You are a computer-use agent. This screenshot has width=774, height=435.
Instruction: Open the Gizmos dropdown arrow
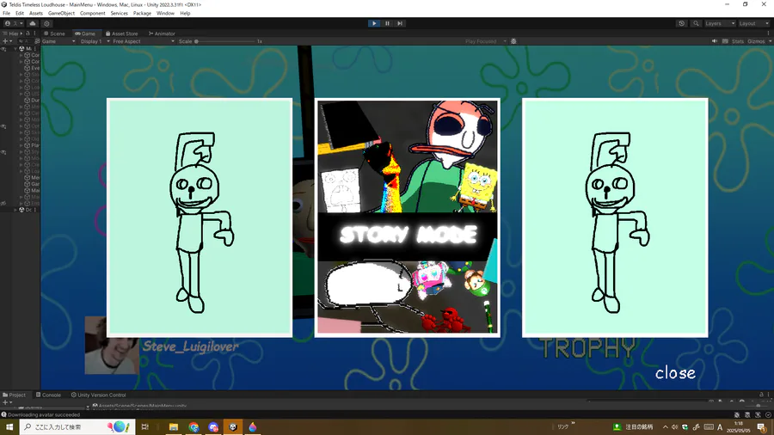coord(770,41)
